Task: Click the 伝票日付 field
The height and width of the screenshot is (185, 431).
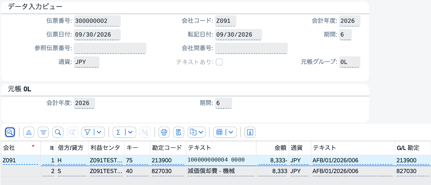Action: pos(97,35)
